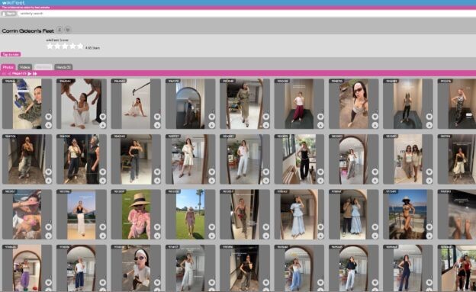Upvote the black top and white maxi skirt photo
The image size is (476, 292).
point(103,236)
